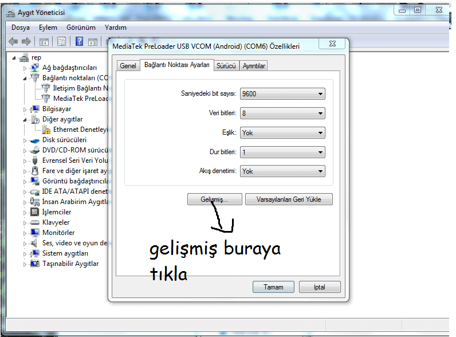Click the İşlemciler processor chip icon
The width and height of the screenshot is (456, 337).
[35, 212]
